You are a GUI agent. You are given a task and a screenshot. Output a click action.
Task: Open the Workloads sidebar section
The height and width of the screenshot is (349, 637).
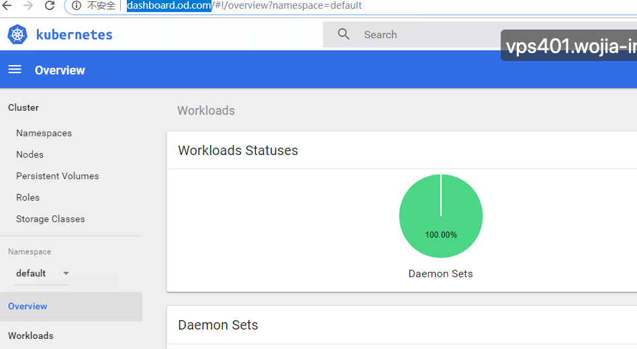tap(30, 336)
